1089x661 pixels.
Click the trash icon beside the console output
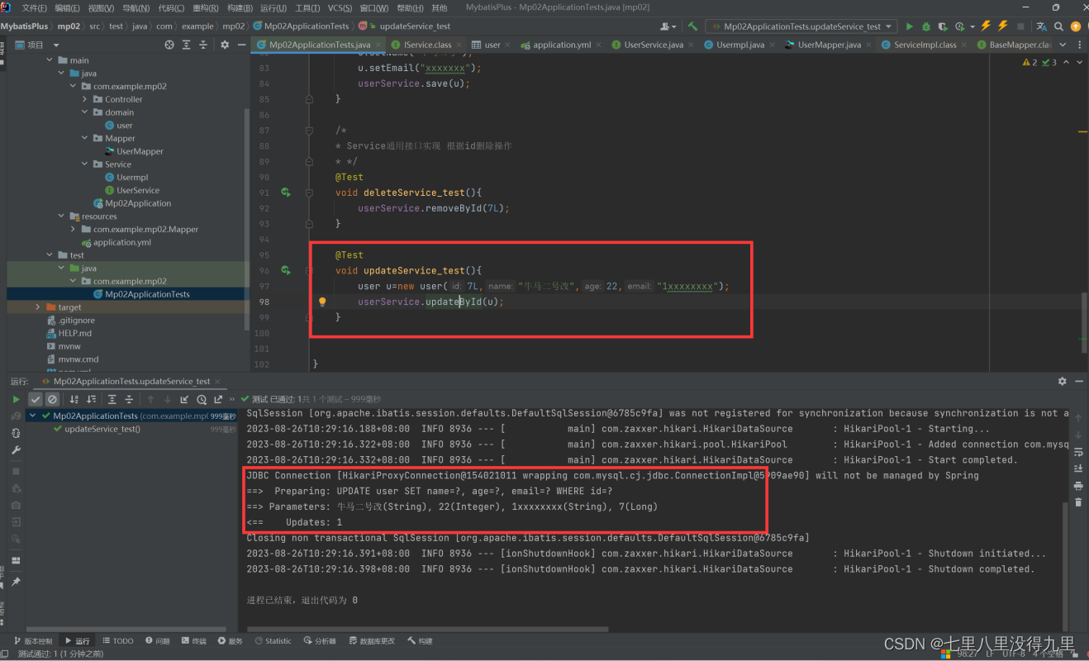(1078, 501)
